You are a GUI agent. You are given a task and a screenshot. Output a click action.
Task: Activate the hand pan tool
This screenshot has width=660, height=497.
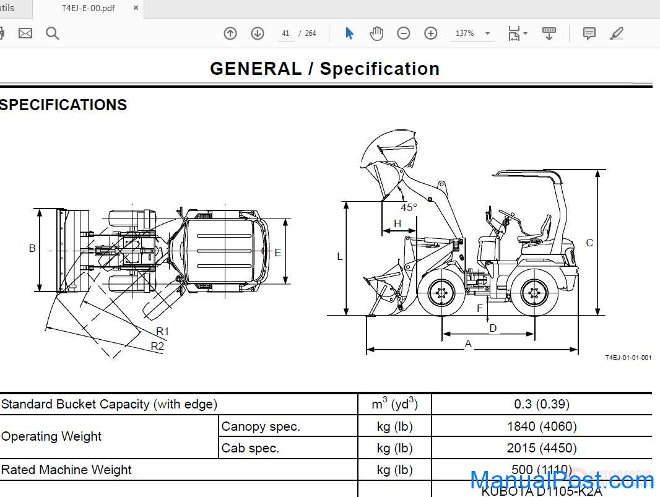point(376,33)
